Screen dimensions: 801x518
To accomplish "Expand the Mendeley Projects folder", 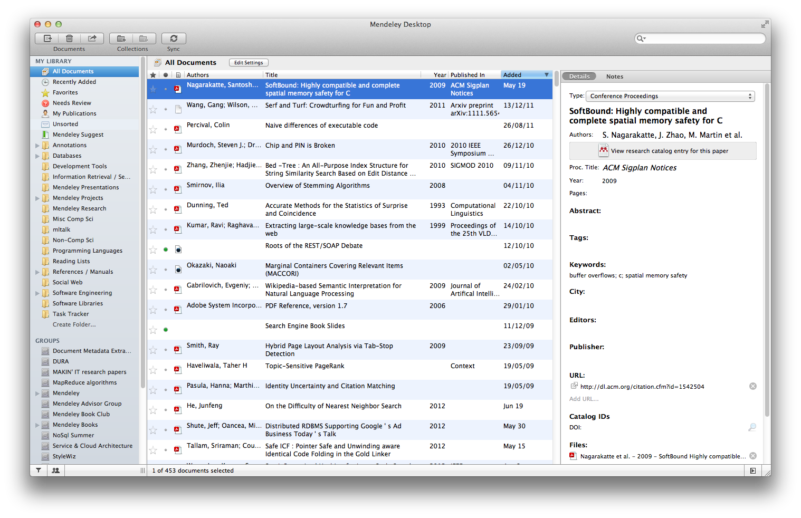I will [x=37, y=198].
